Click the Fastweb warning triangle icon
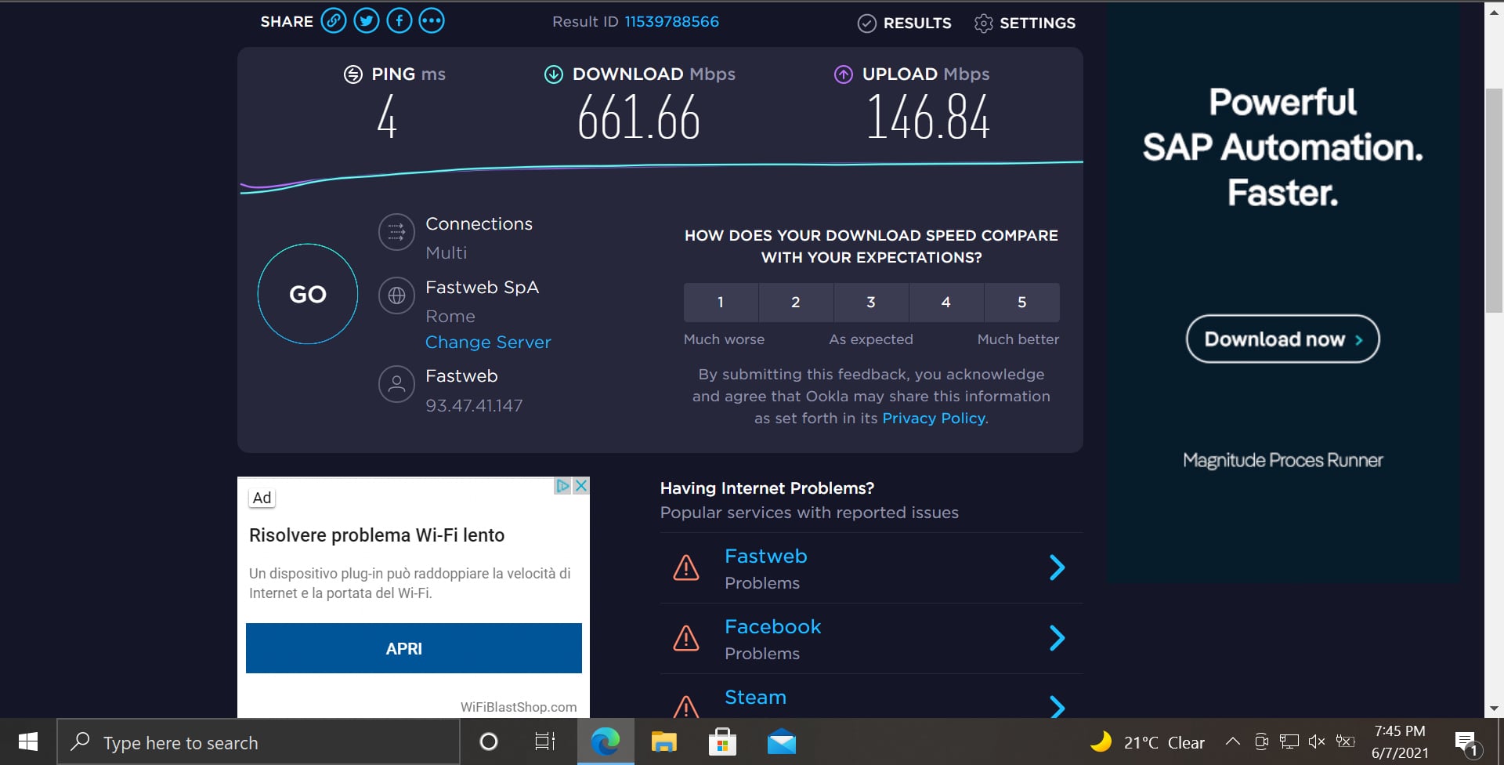 click(686, 567)
